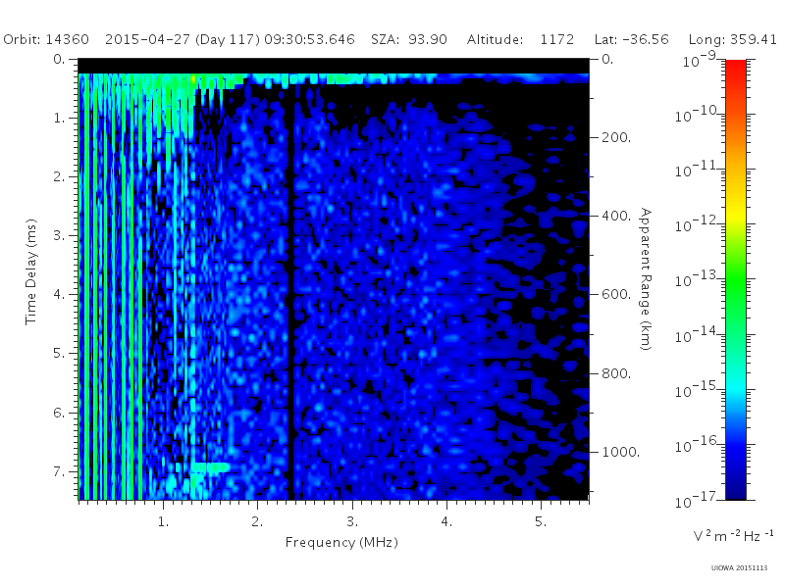Image resolution: width=785 pixels, height=588 pixels.
Task: Click the red top of the color bar
Action: coord(735,68)
